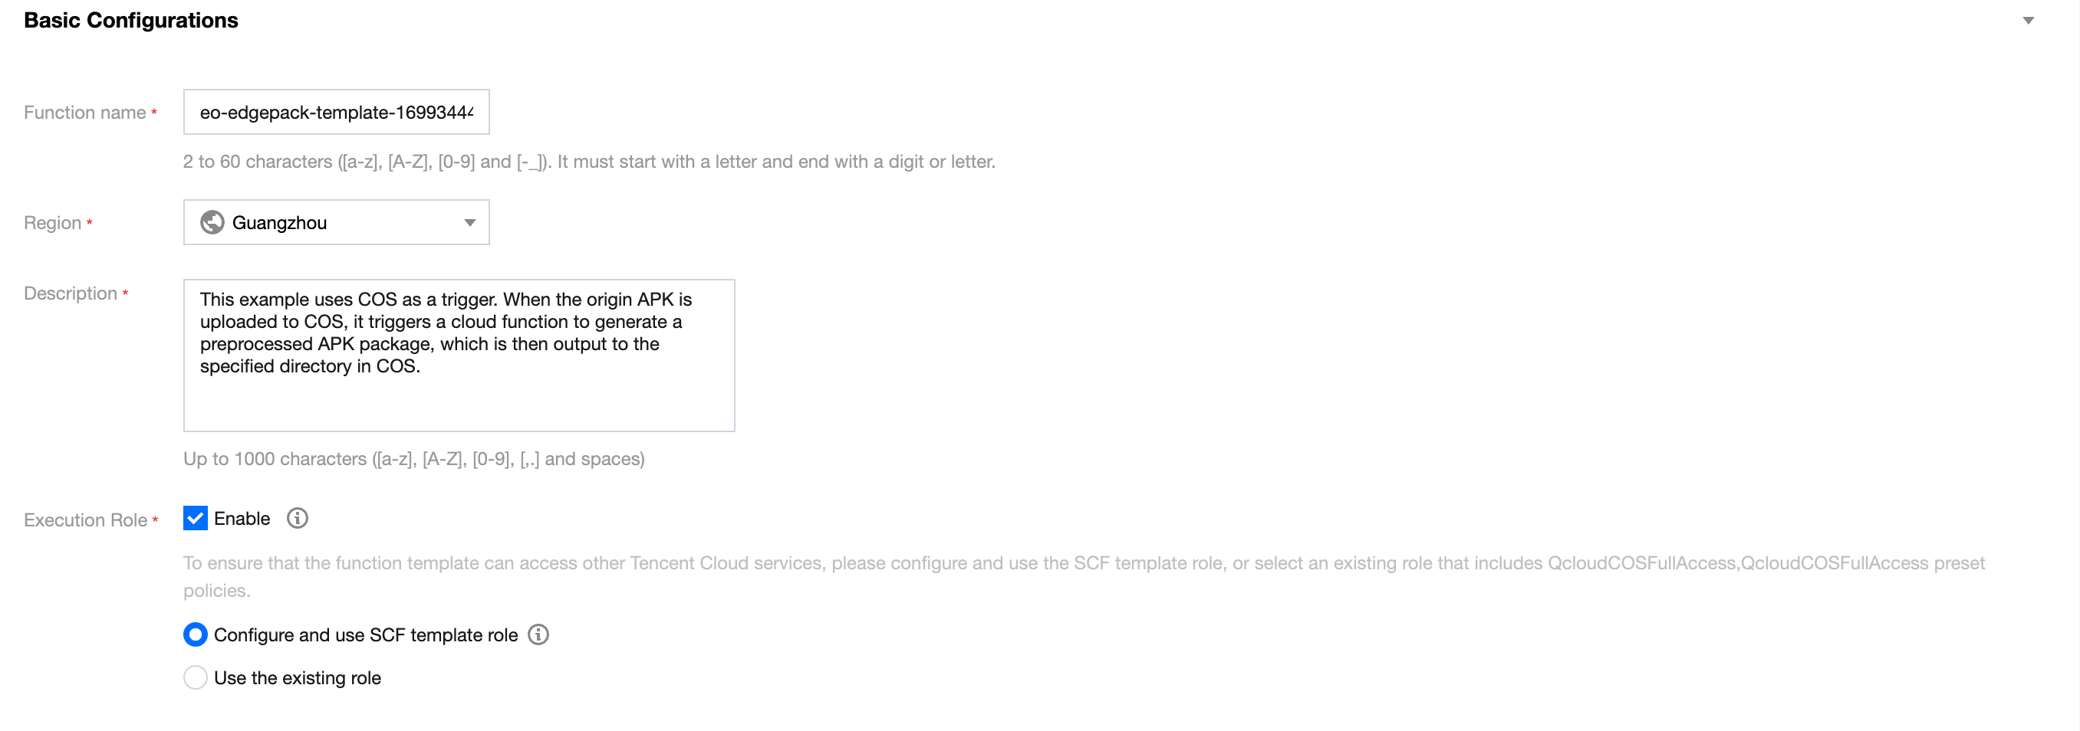Click the Enable label text
Image resolution: width=2080 pixels, height=731 pixels.
pyautogui.click(x=242, y=519)
